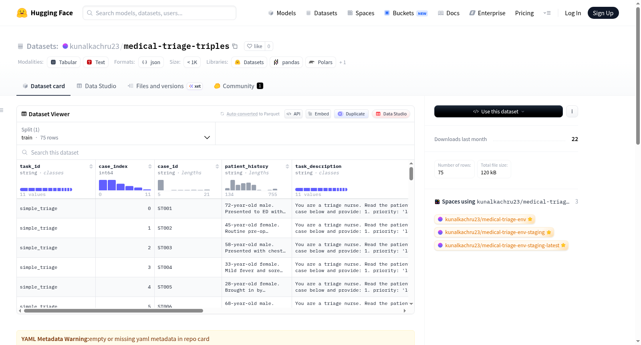641x345 pixels.
Task: Select the '45-year-old female' patient history cell
Action: click(x=257, y=228)
